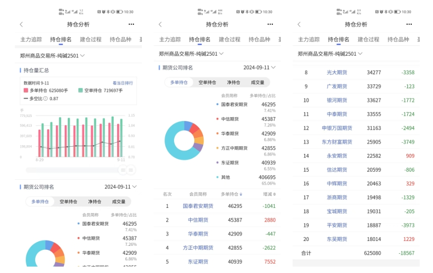Switch to 净持仓 in middle screen segmented control
Image resolution: width=433 pixels, height=273 pixels.
coord(233,82)
